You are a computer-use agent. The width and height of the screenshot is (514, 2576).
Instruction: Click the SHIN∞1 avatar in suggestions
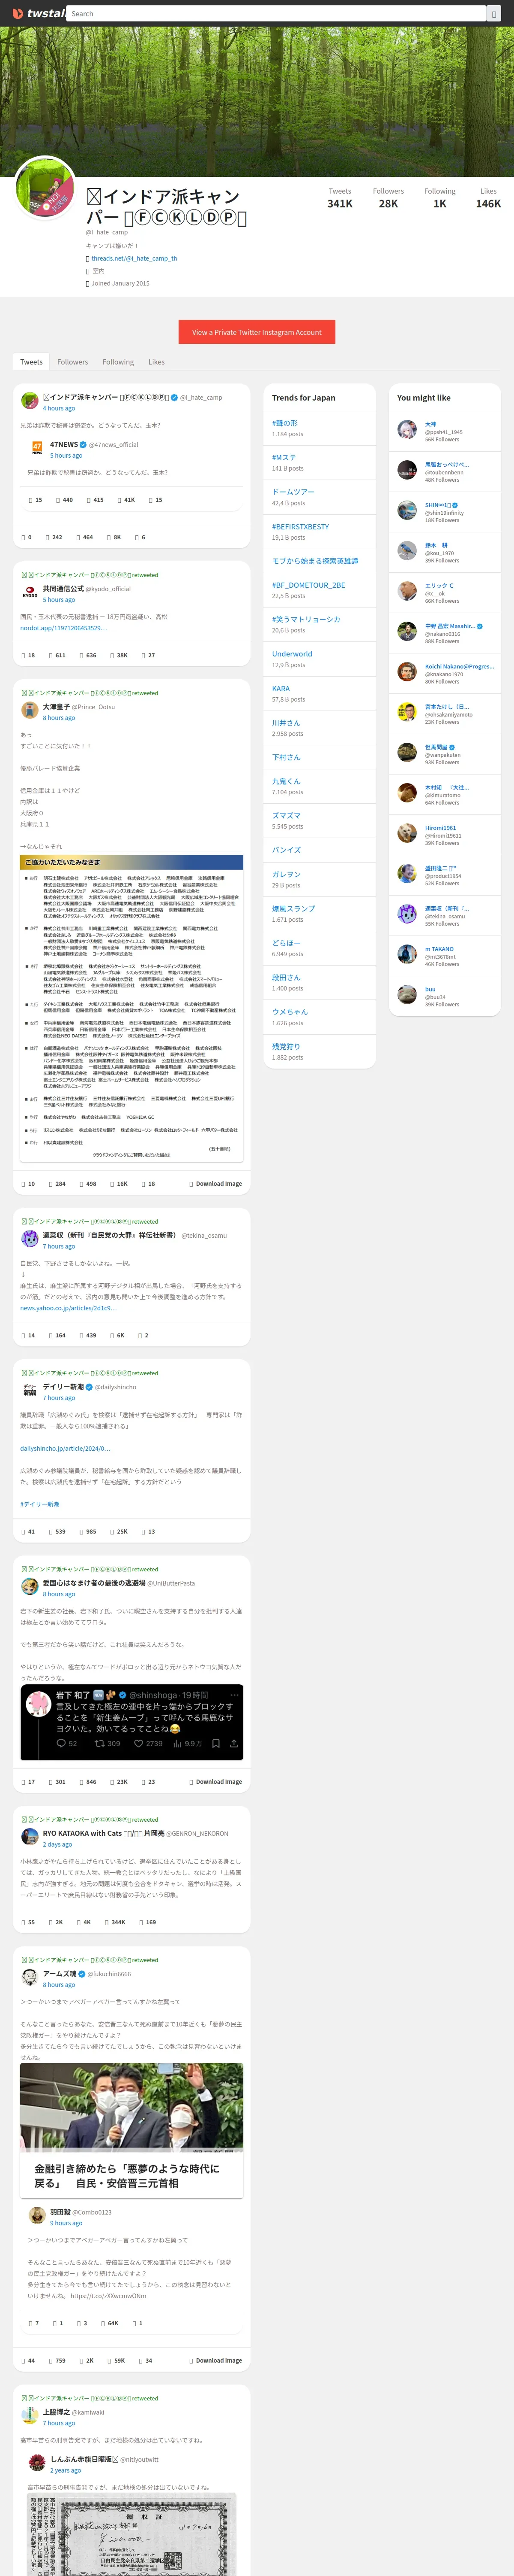coord(407,511)
